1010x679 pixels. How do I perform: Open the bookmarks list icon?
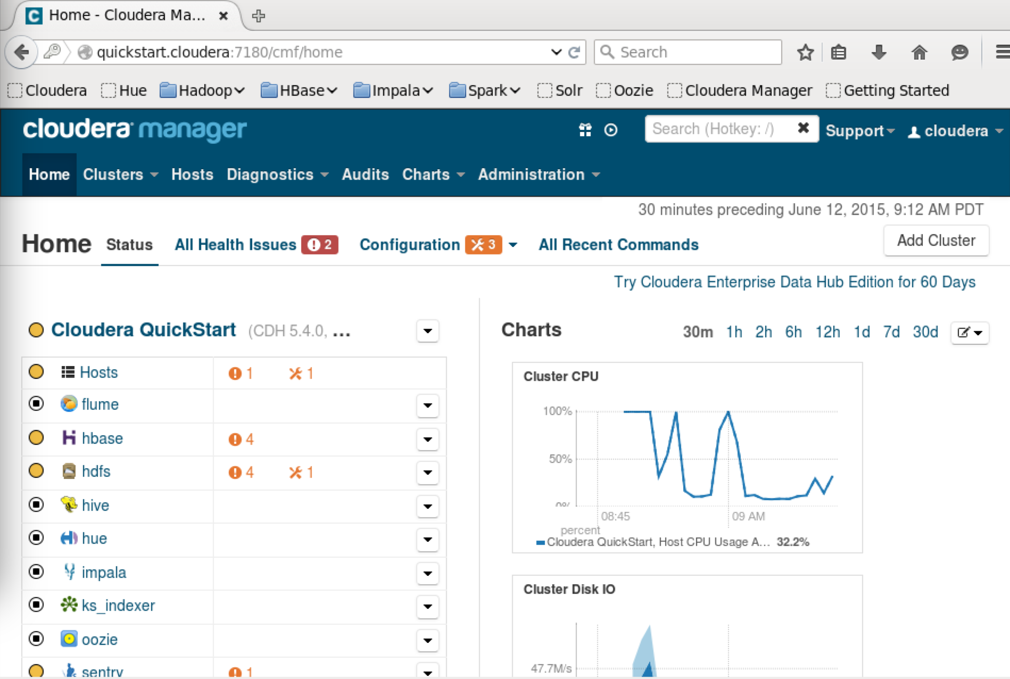839,52
